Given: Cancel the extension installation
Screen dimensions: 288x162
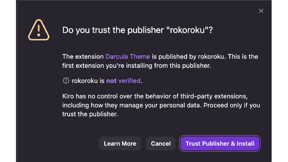Looking at the screenshot, I should tap(161, 144).
